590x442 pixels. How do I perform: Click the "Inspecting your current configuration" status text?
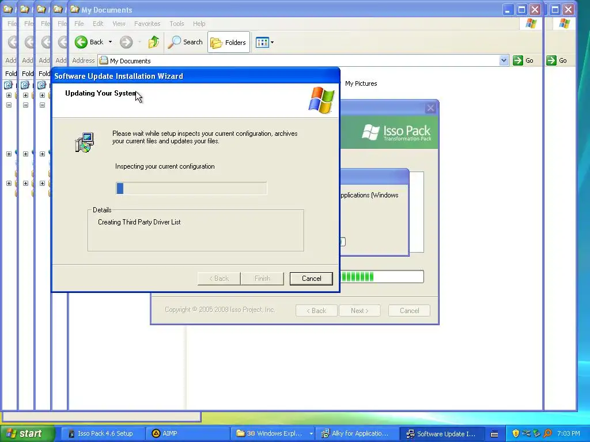165,166
